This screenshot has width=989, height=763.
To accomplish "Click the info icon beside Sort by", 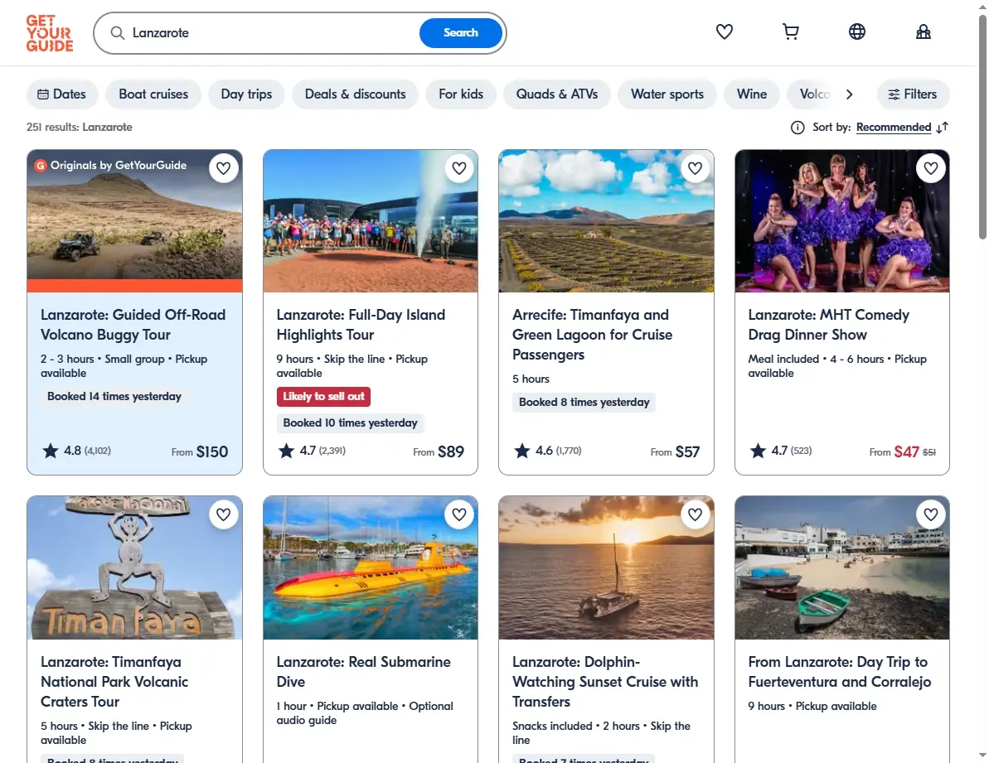I will (x=798, y=128).
